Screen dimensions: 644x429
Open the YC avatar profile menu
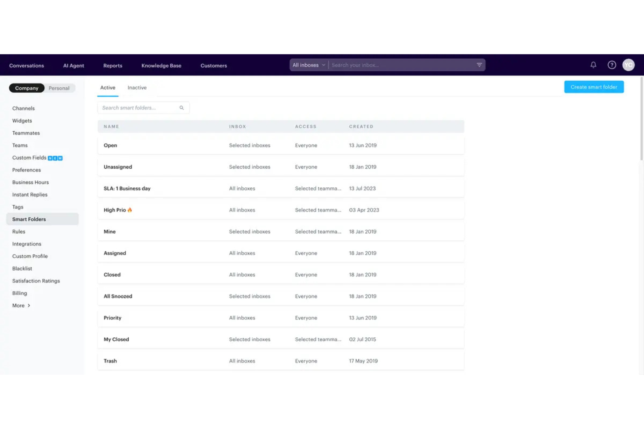628,64
